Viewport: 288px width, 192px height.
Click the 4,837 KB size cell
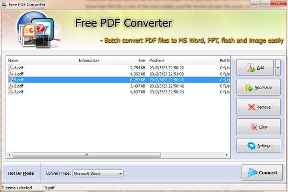138,92
